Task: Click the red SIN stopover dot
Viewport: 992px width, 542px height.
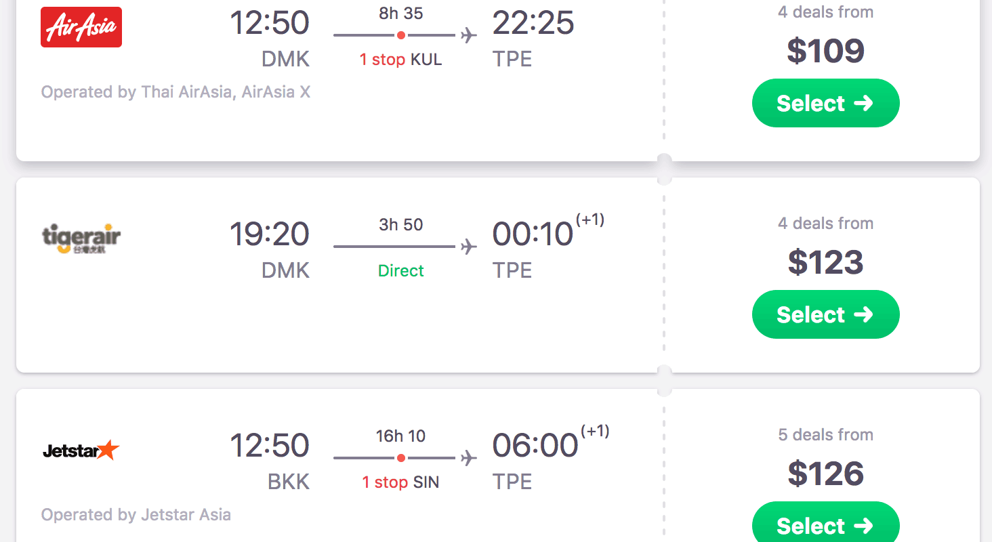Action: point(401,458)
